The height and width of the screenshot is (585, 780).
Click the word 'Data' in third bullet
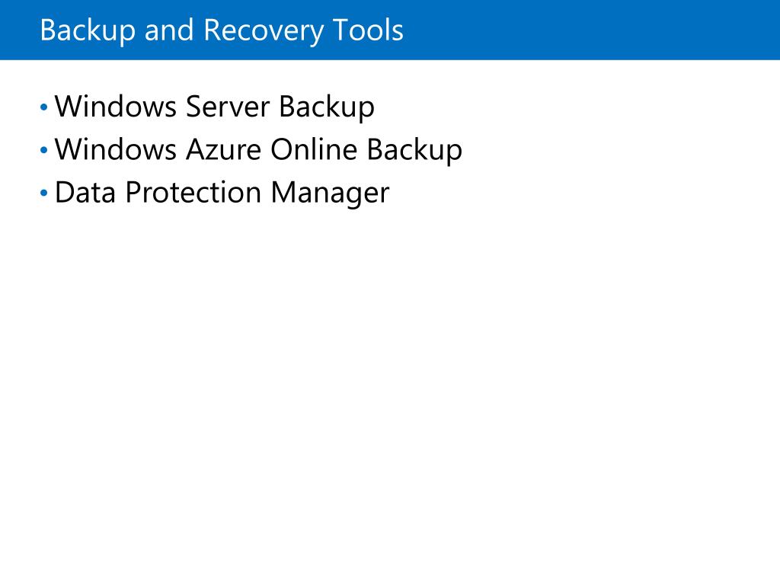(x=85, y=193)
